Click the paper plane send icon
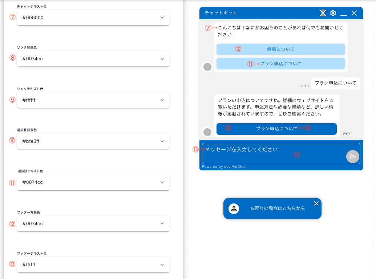Viewport: 376px width, 279px height. 352,157
